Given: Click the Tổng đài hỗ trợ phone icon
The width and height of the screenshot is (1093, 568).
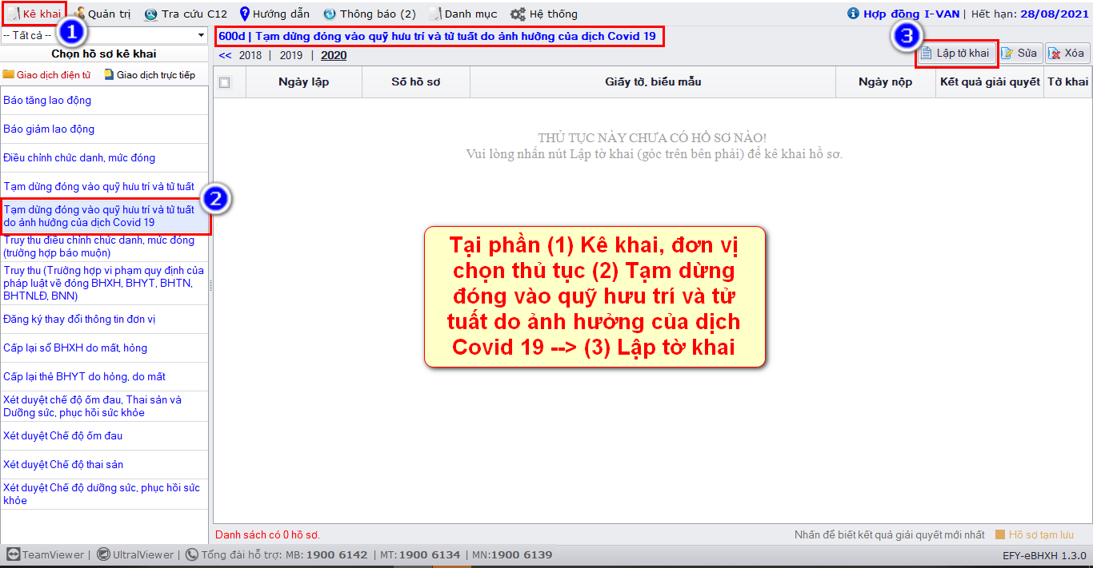Looking at the screenshot, I should click(192, 554).
